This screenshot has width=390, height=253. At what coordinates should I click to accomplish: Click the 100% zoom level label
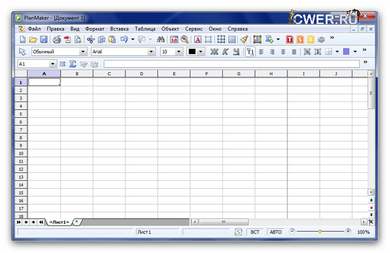point(363,232)
